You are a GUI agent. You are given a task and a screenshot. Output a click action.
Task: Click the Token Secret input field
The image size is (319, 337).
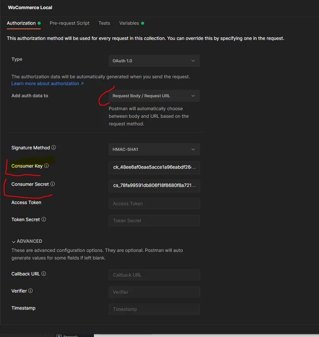tap(154, 220)
